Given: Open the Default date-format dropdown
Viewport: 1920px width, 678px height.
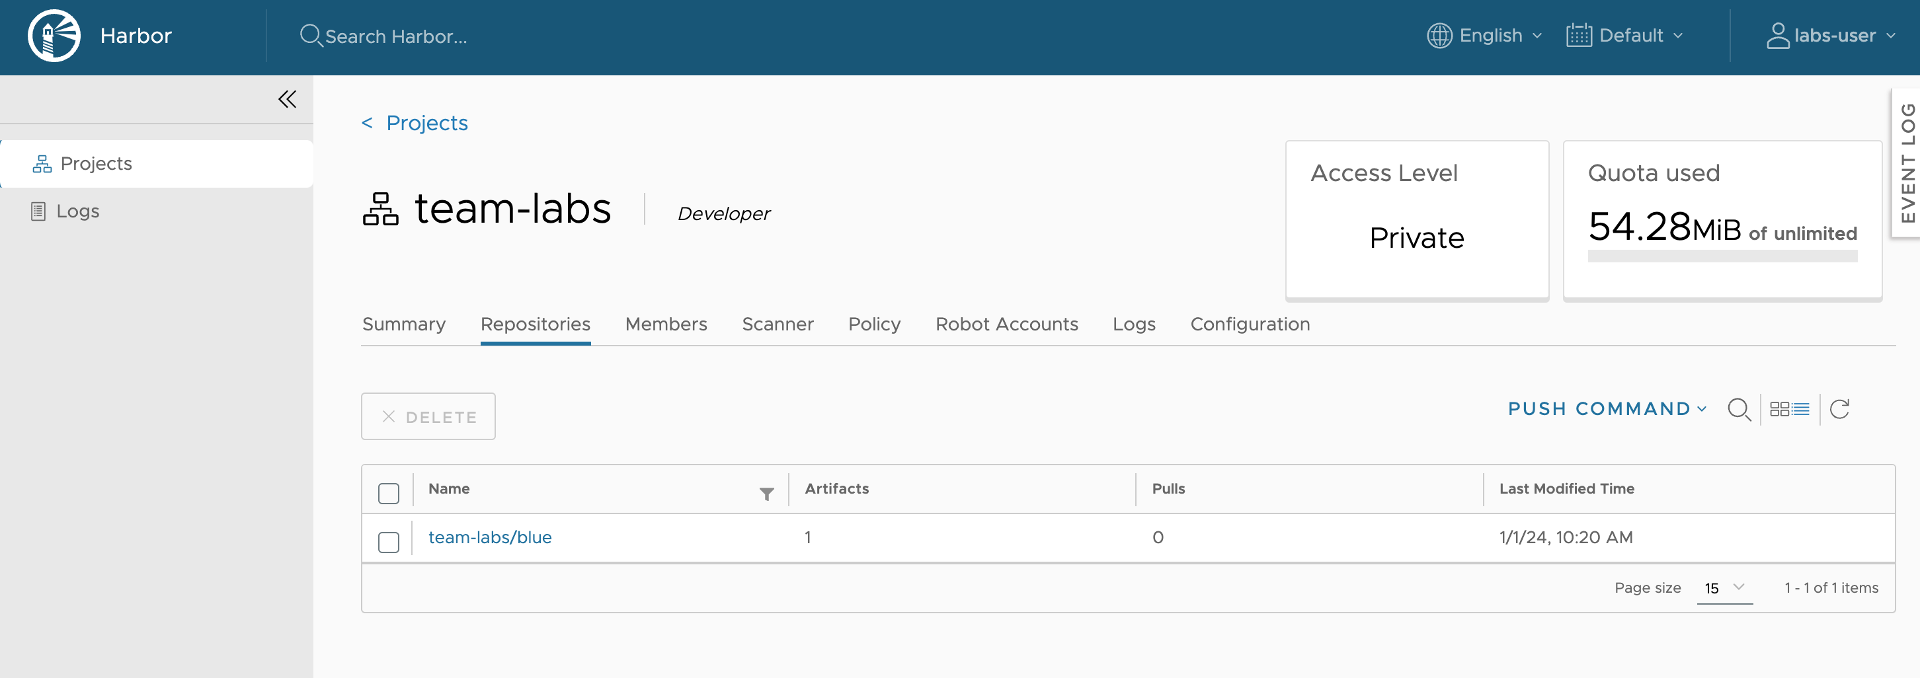Looking at the screenshot, I should (x=1625, y=36).
